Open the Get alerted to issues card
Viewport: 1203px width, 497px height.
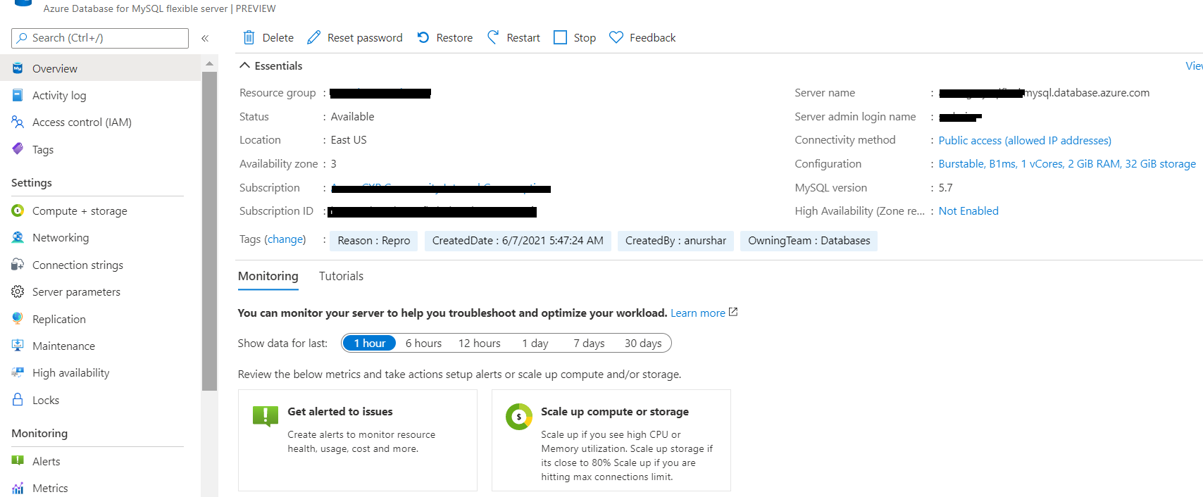(x=358, y=440)
